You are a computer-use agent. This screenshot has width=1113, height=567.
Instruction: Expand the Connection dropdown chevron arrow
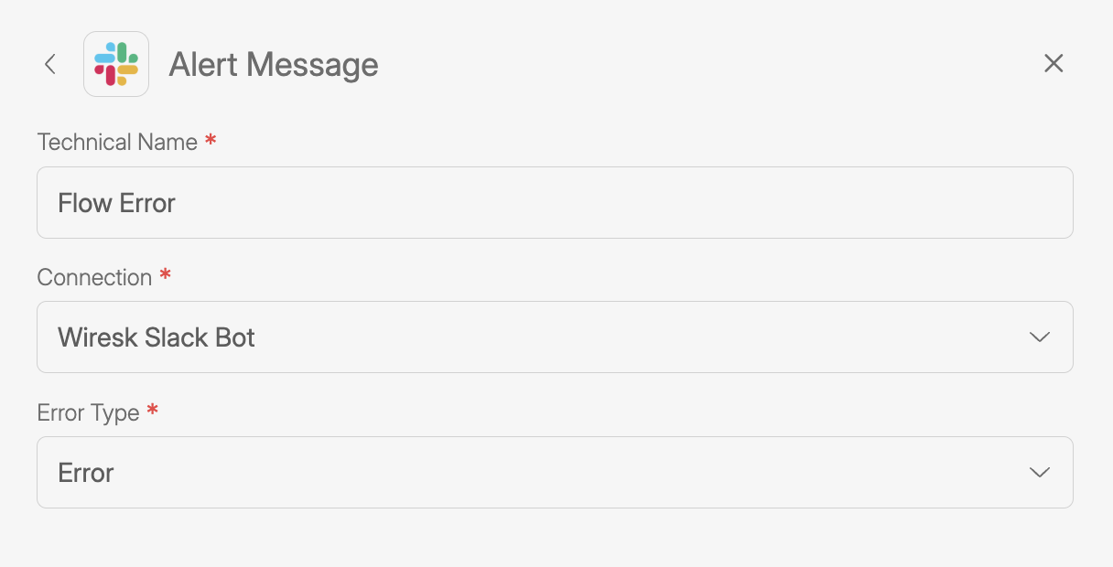coord(1039,337)
